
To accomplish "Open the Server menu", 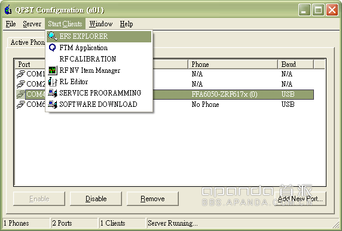I will click(32, 24).
